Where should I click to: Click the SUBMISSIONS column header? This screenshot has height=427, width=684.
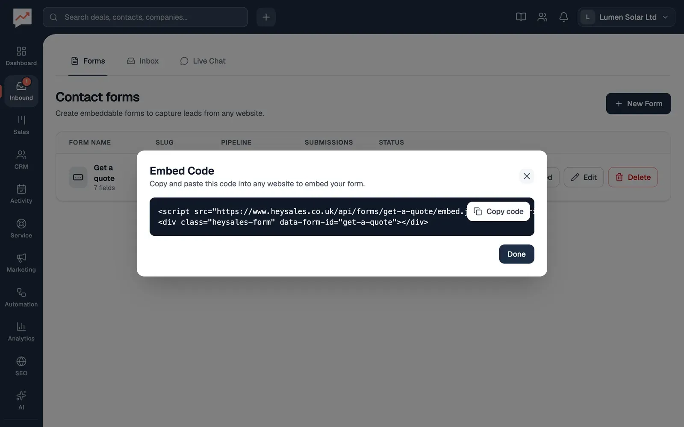(x=329, y=142)
